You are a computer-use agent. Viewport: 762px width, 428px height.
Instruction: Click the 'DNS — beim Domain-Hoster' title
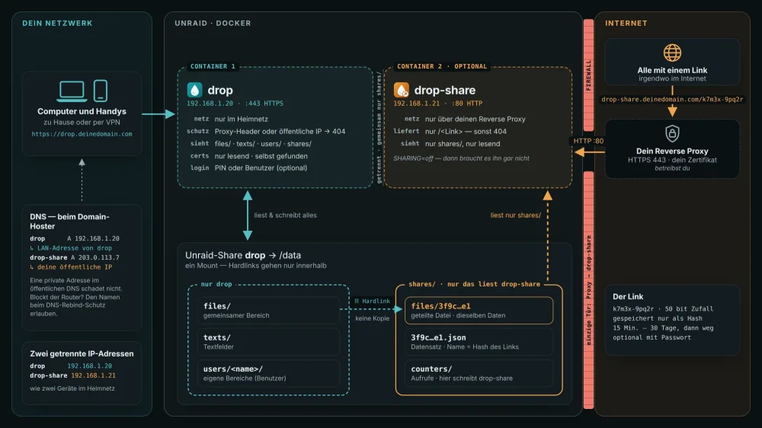69,222
